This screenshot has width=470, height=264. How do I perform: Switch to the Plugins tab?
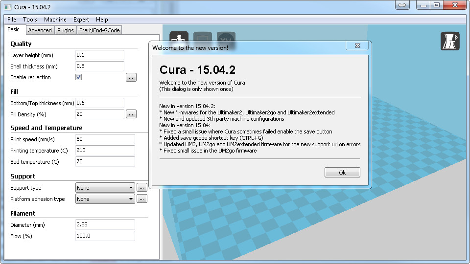click(x=65, y=30)
